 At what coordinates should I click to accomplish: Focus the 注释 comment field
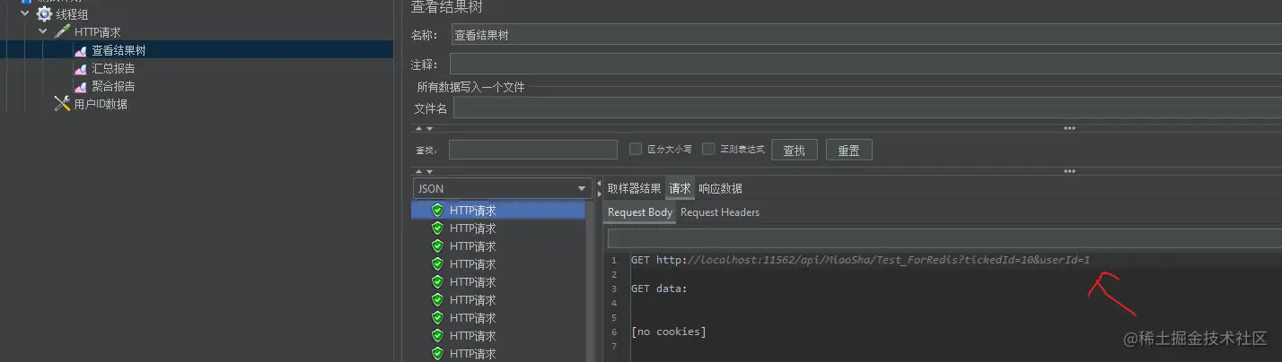(x=865, y=65)
